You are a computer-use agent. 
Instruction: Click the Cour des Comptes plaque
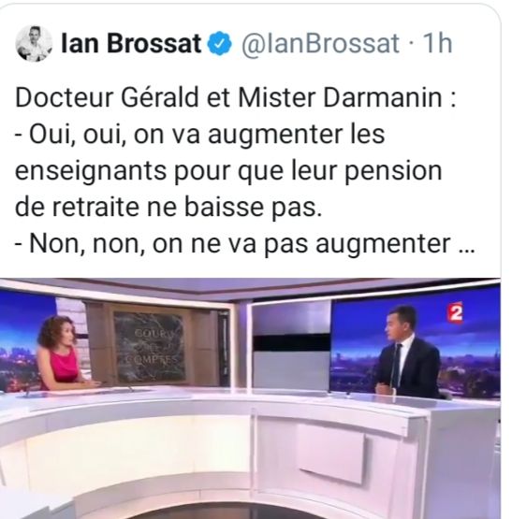click(149, 348)
